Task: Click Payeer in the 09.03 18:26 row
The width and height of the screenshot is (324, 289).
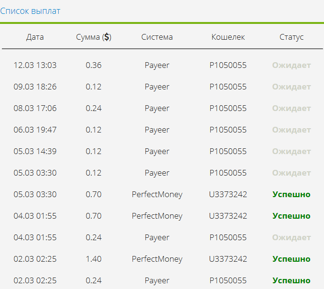Action: pyautogui.click(x=157, y=87)
